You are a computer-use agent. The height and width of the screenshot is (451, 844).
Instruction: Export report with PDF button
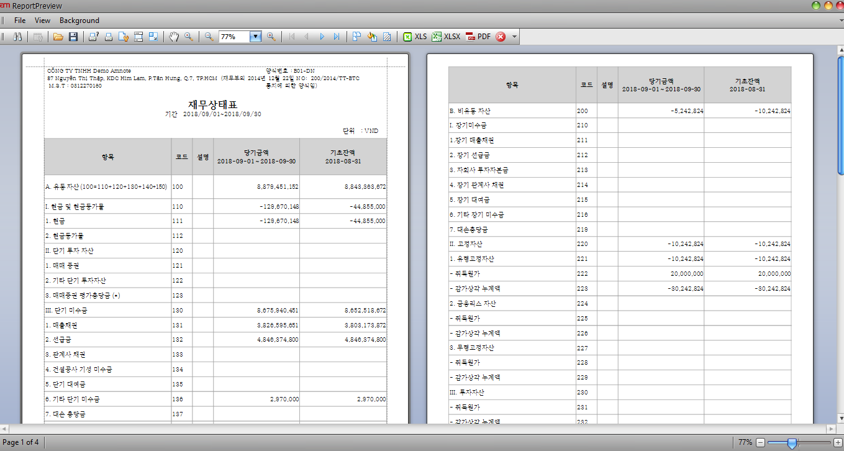(478, 37)
